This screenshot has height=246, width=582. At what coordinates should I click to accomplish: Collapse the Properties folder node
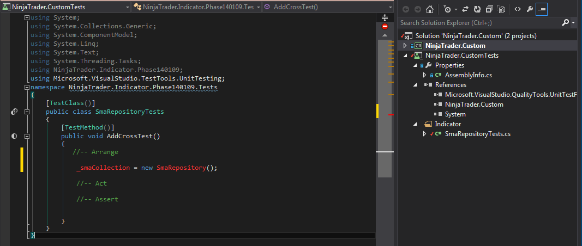point(415,65)
